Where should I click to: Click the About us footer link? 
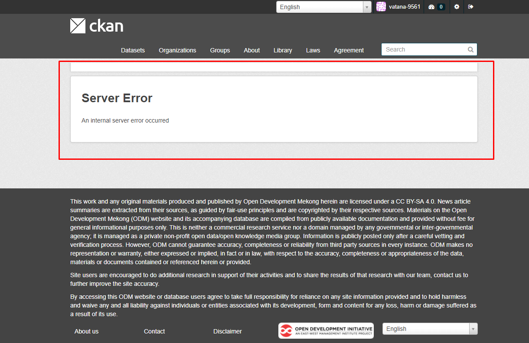[x=86, y=331]
